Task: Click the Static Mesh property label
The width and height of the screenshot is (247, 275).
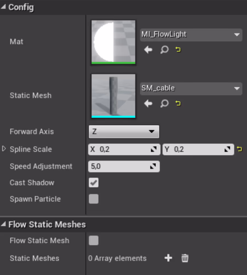Action: point(31,96)
